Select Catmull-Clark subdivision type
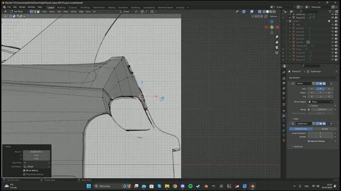The image size is (341, 191). [x=301, y=129]
